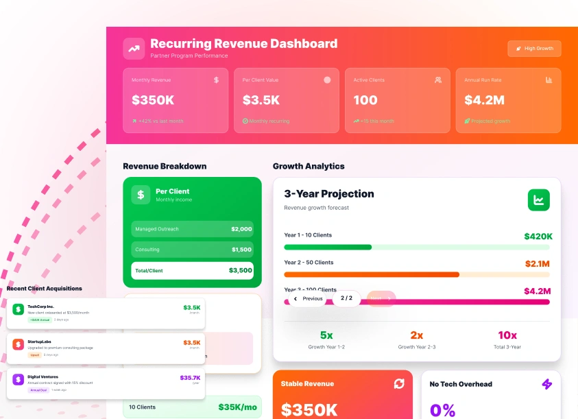
Task: Click the 2 / 2 page indicator
Action: point(346,298)
